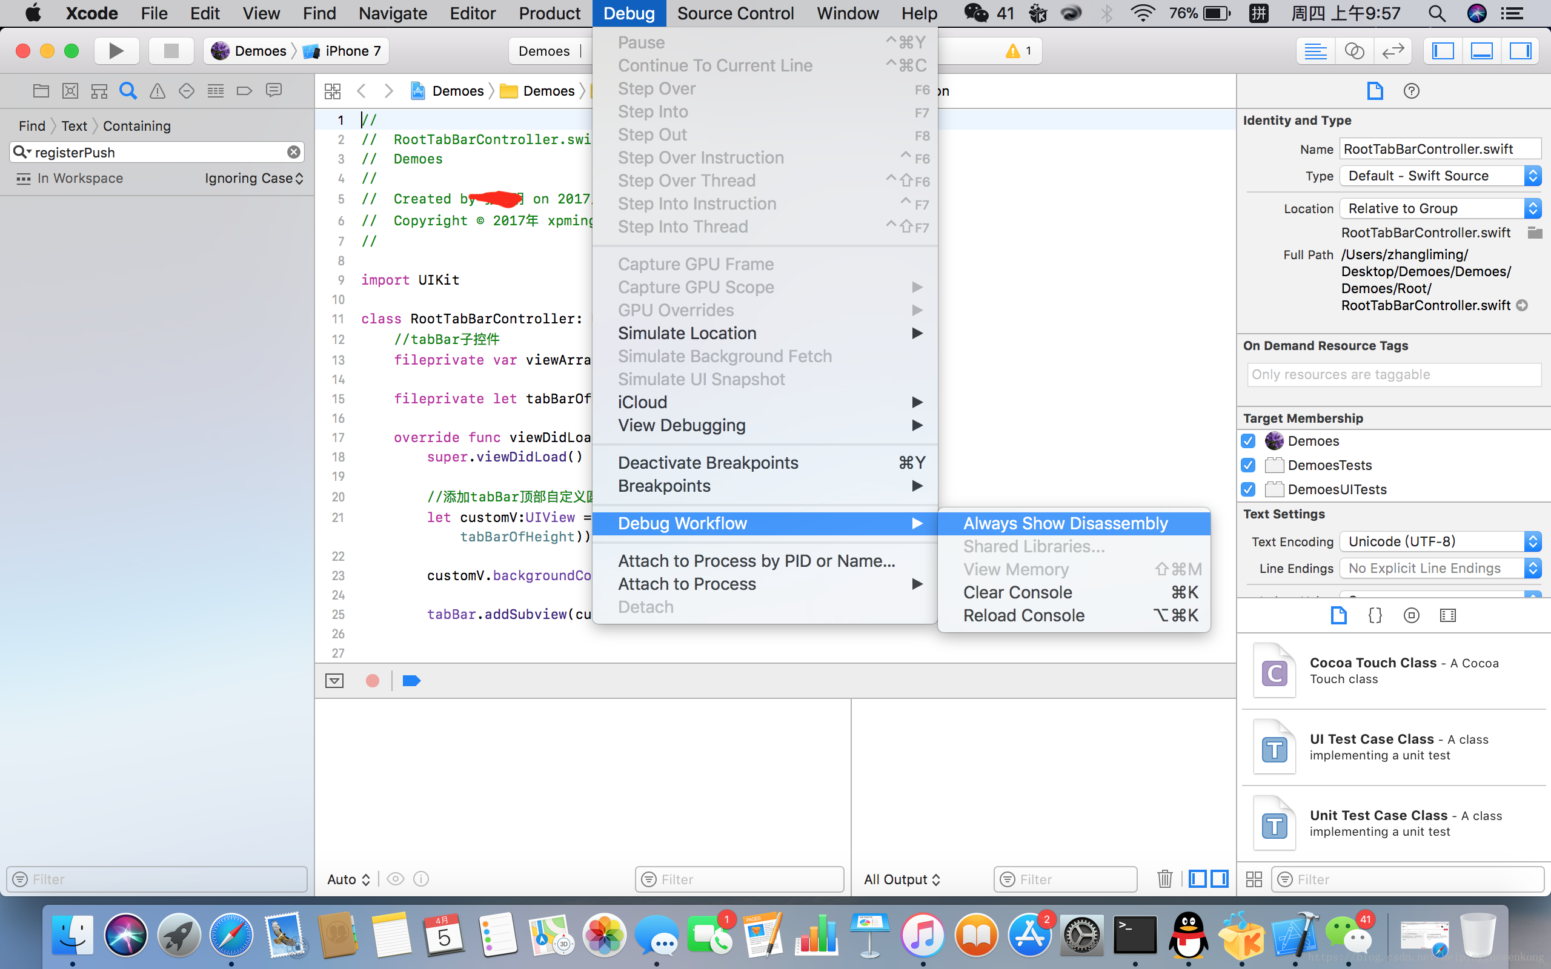
Task: Show the object library
Action: point(1411,615)
